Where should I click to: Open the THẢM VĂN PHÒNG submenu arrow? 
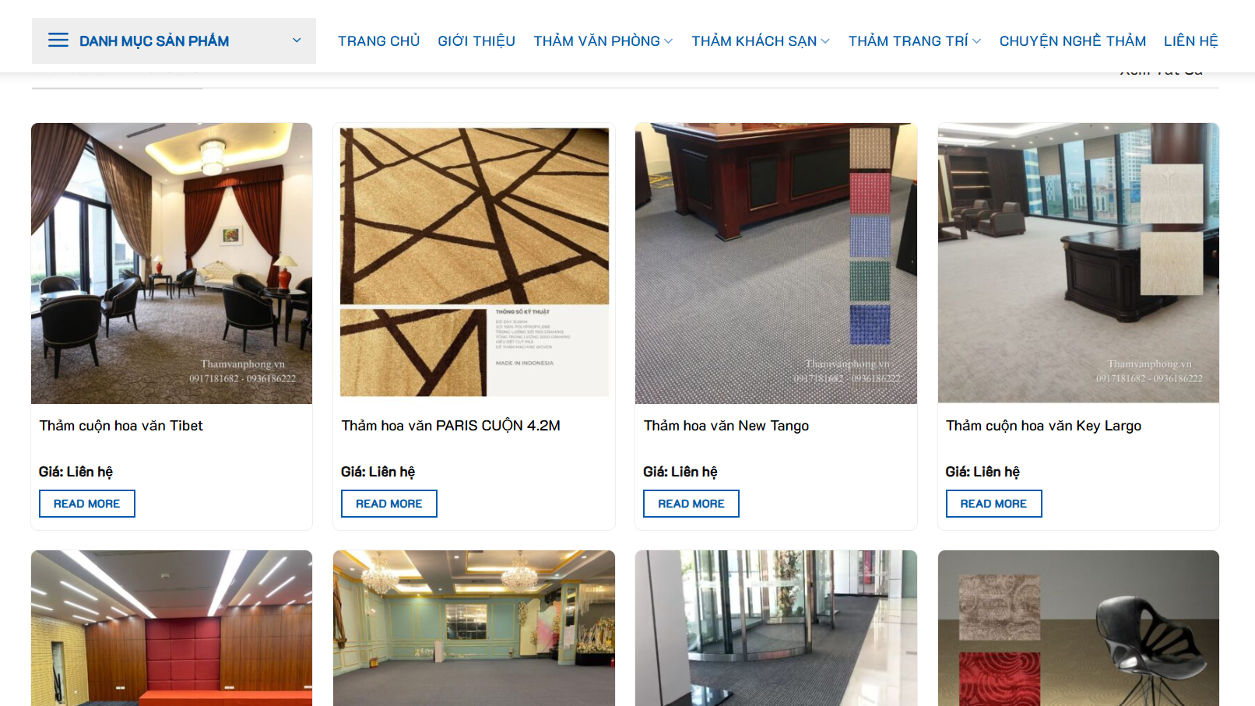(669, 41)
